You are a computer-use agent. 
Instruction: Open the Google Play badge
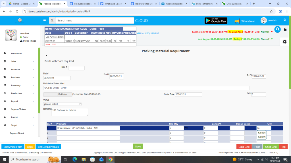tap(216, 21)
